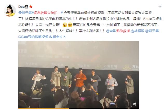Play the movie premiere stage video thumbnail
This screenshot has width=166, height=110.
pos(79,75)
